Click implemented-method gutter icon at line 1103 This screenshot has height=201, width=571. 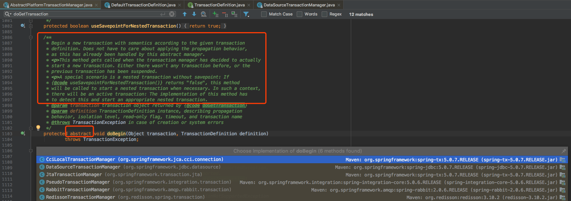[23, 134]
